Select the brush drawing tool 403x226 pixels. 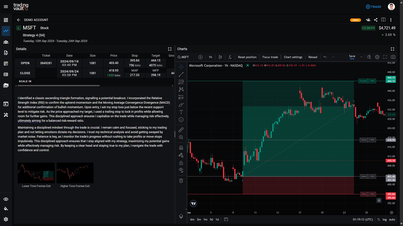point(181,104)
